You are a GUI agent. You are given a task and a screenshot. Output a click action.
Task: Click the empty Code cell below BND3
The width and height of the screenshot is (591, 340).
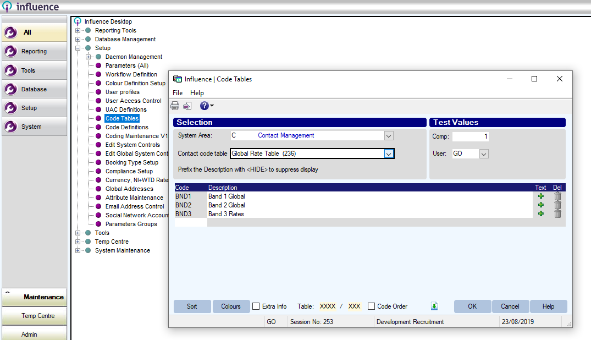(191, 223)
